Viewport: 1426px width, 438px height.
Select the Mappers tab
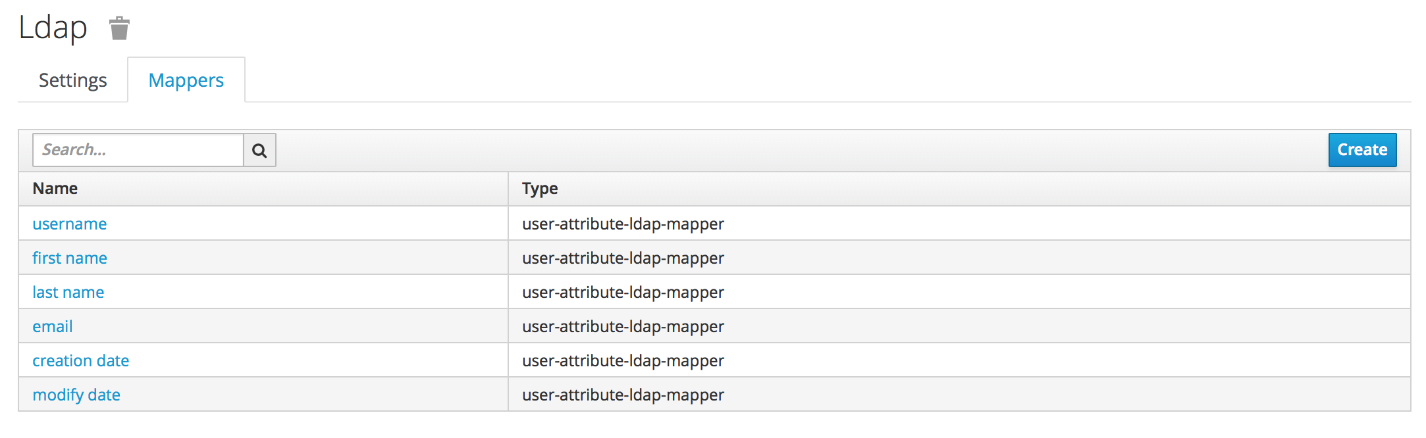(x=186, y=80)
